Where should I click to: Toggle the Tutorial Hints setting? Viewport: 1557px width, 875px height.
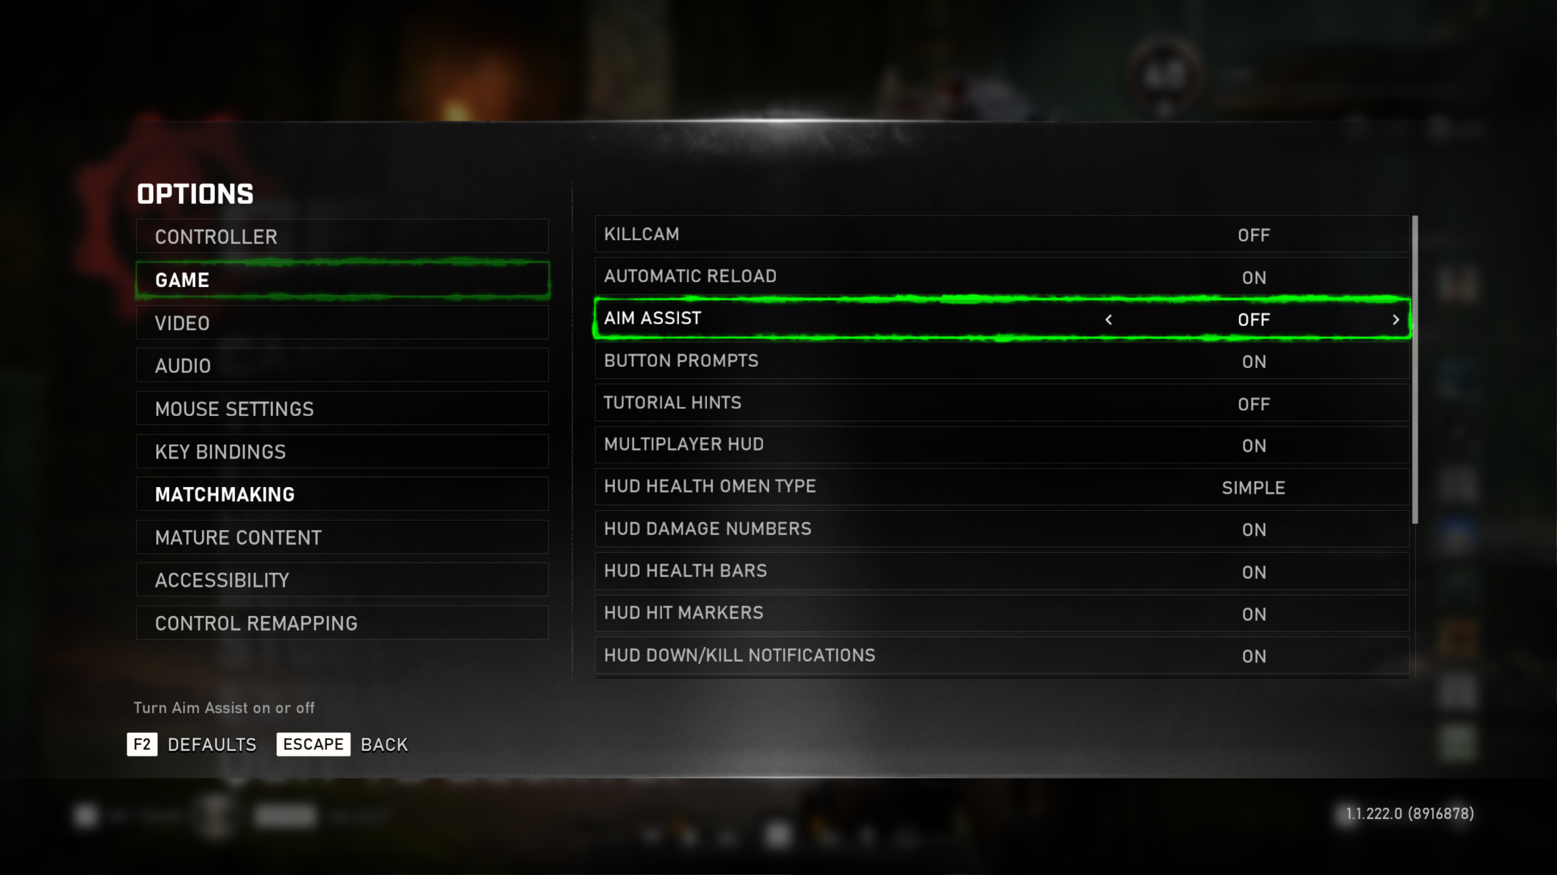[1002, 403]
